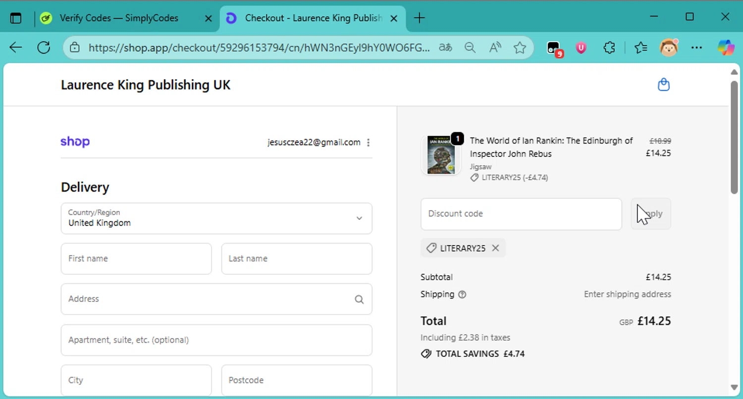
Task: Select the Checkout Laurence King Publishing tab
Action: tap(314, 18)
